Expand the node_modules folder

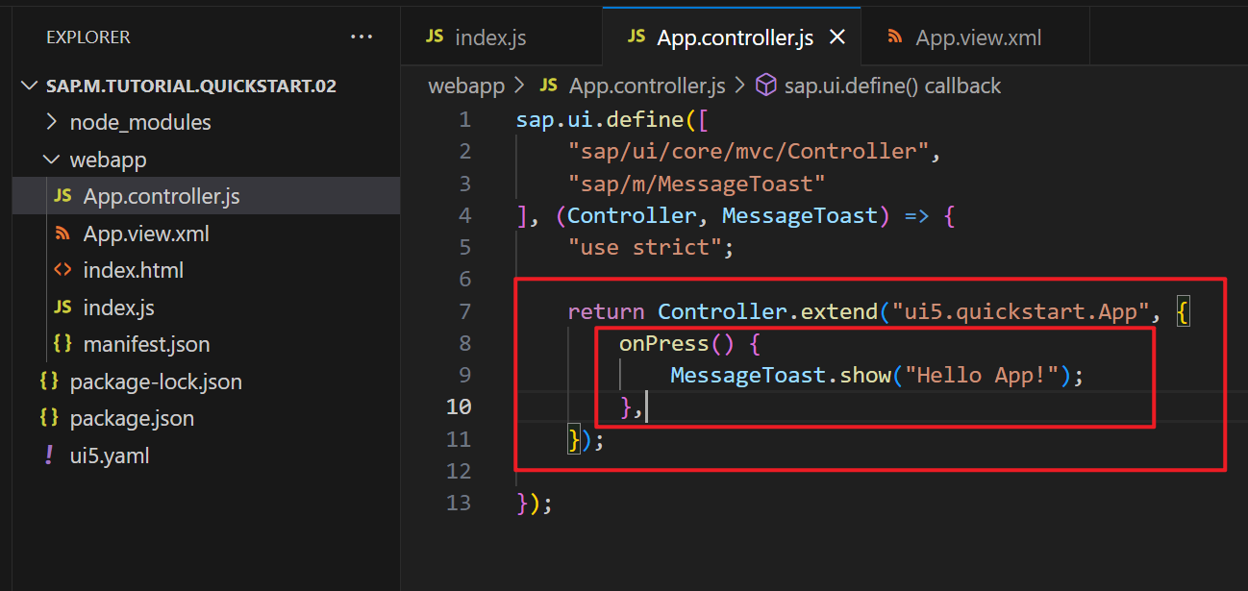point(52,122)
